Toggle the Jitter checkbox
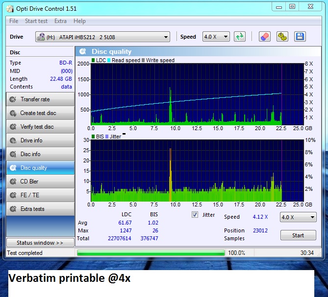The image size is (328, 297). [195, 215]
